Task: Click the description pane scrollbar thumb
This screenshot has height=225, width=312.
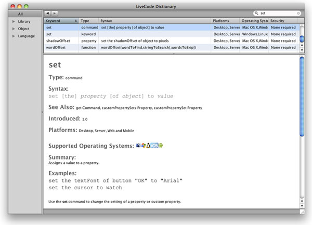Action: click(x=302, y=96)
